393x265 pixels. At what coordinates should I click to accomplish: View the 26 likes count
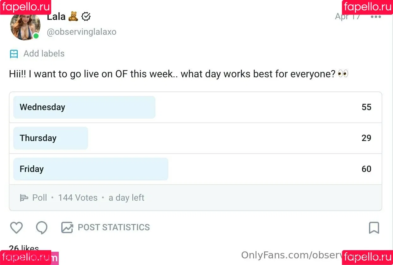pyautogui.click(x=24, y=249)
